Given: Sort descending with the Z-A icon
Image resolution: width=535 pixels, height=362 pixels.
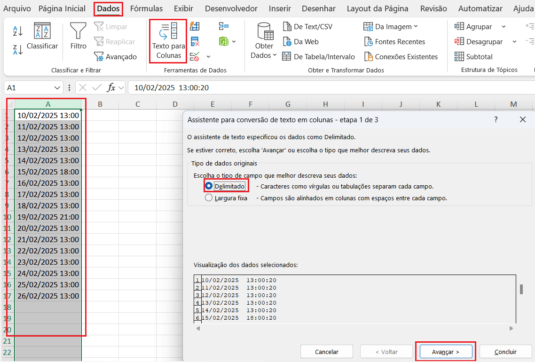Looking at the screenshot, I should pos(17,50).
